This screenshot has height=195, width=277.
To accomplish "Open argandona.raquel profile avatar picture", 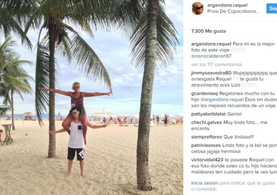I will (198, 8).
